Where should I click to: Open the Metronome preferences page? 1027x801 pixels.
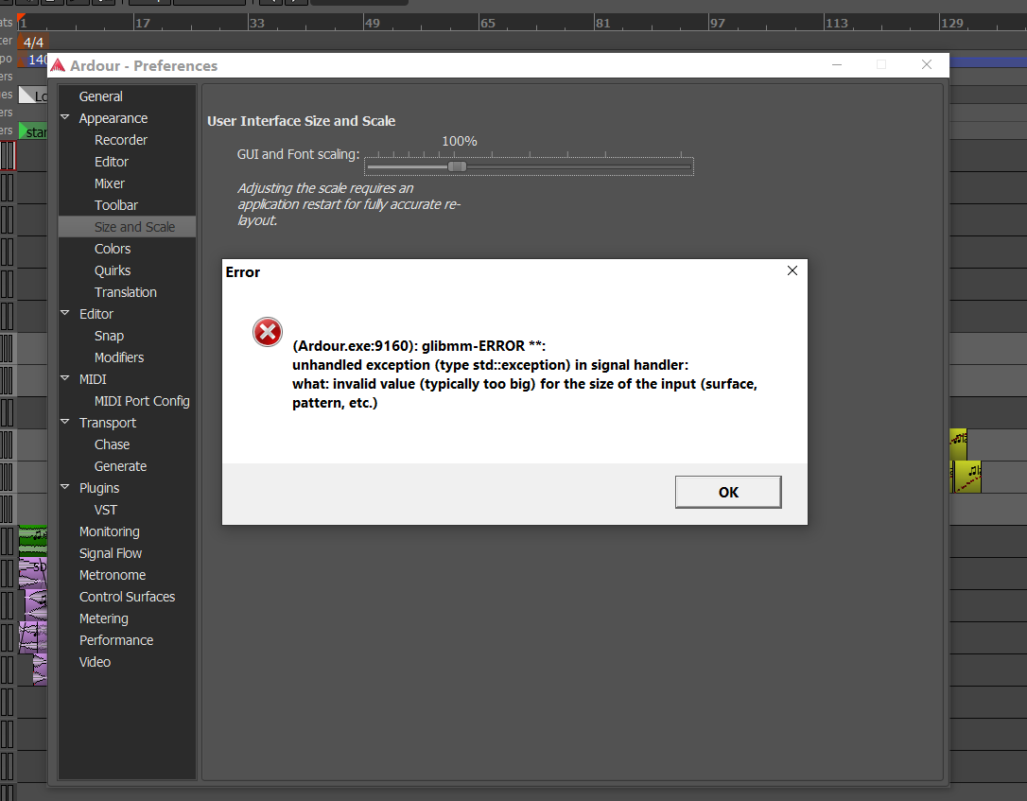point(113,575)
